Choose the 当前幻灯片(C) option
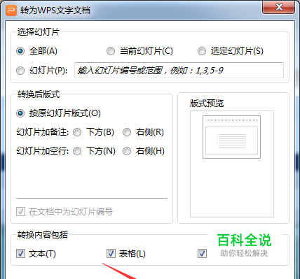300x279 pixels. tap(111, 51)
